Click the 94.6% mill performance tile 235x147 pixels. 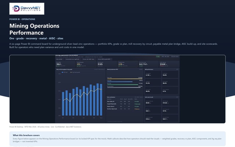[x=170, y=74]
